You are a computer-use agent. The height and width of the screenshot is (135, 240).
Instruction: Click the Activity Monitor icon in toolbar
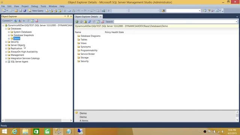[103, 11]
